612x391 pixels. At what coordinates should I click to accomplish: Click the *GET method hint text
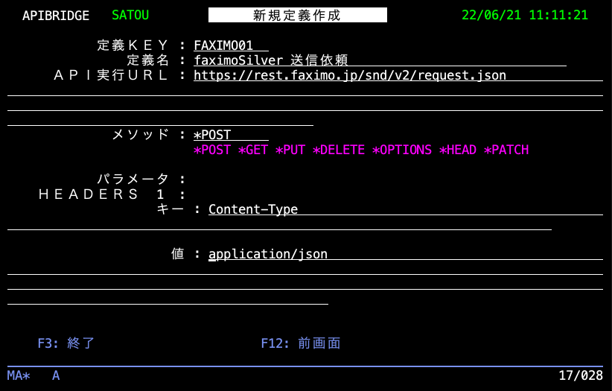pyautogui.click(x=253, y=150)
